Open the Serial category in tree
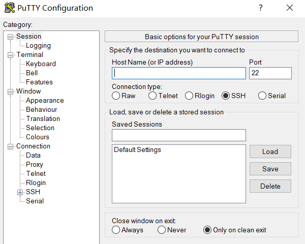 coord(35,201)
